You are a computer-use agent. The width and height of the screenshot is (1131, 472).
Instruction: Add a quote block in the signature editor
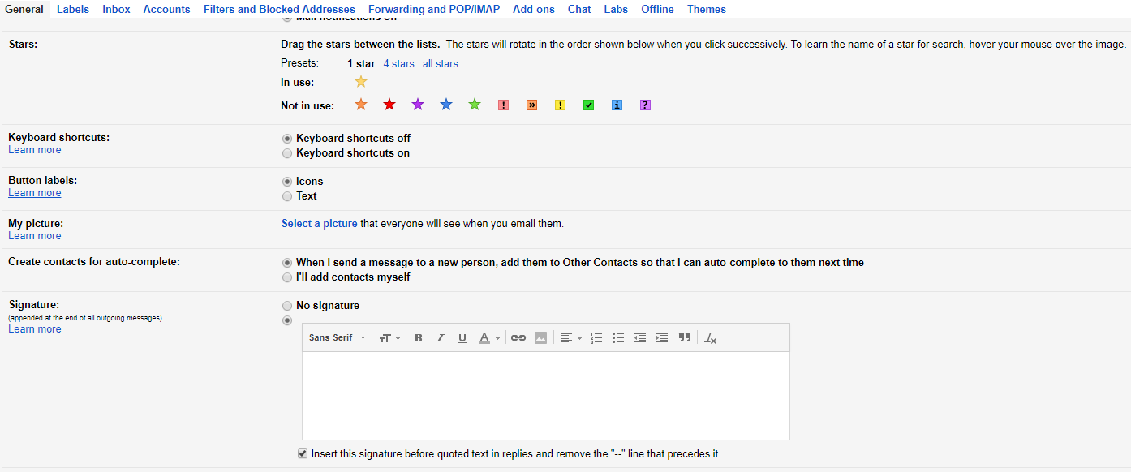point(684,337)
